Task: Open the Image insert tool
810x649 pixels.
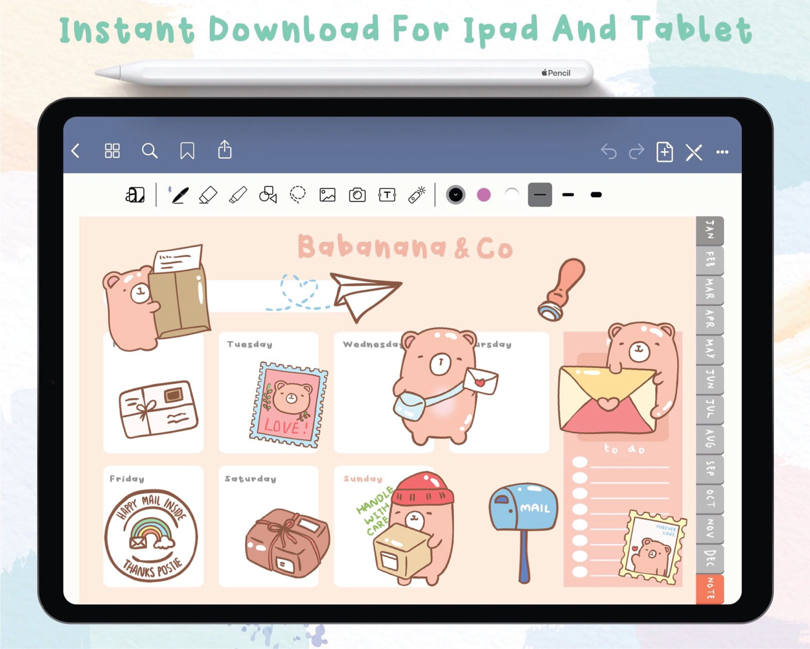Action: (327, 195)
